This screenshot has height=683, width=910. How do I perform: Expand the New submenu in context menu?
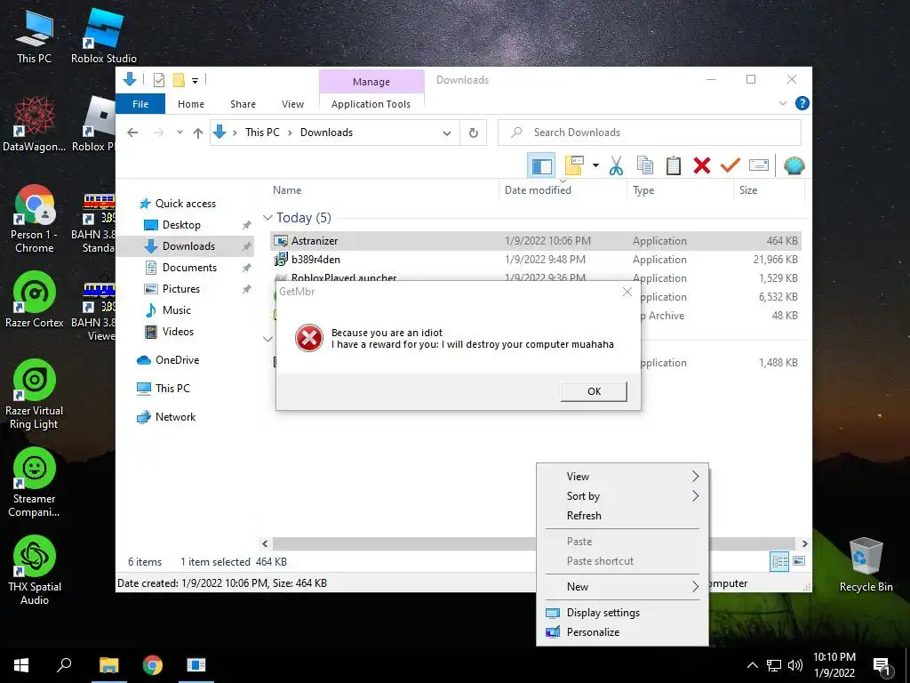tap(622, 587)
